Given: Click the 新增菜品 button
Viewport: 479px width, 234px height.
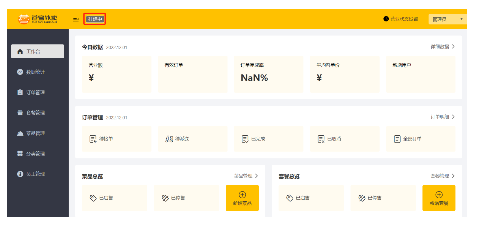Looking at the screenshot, I should (242, 198).
